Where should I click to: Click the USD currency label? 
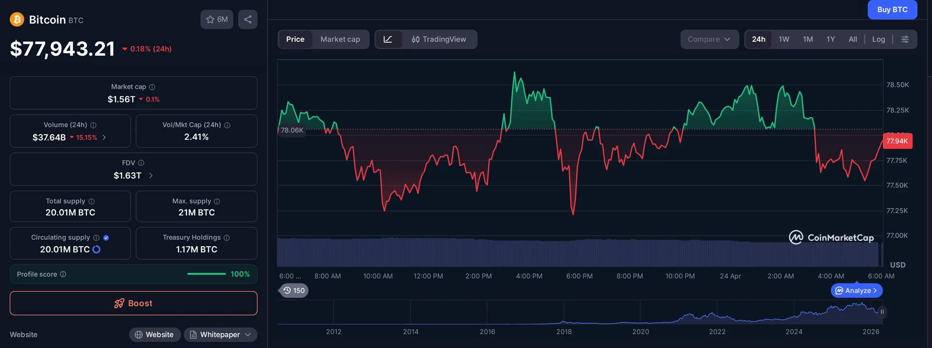[898, 265]
